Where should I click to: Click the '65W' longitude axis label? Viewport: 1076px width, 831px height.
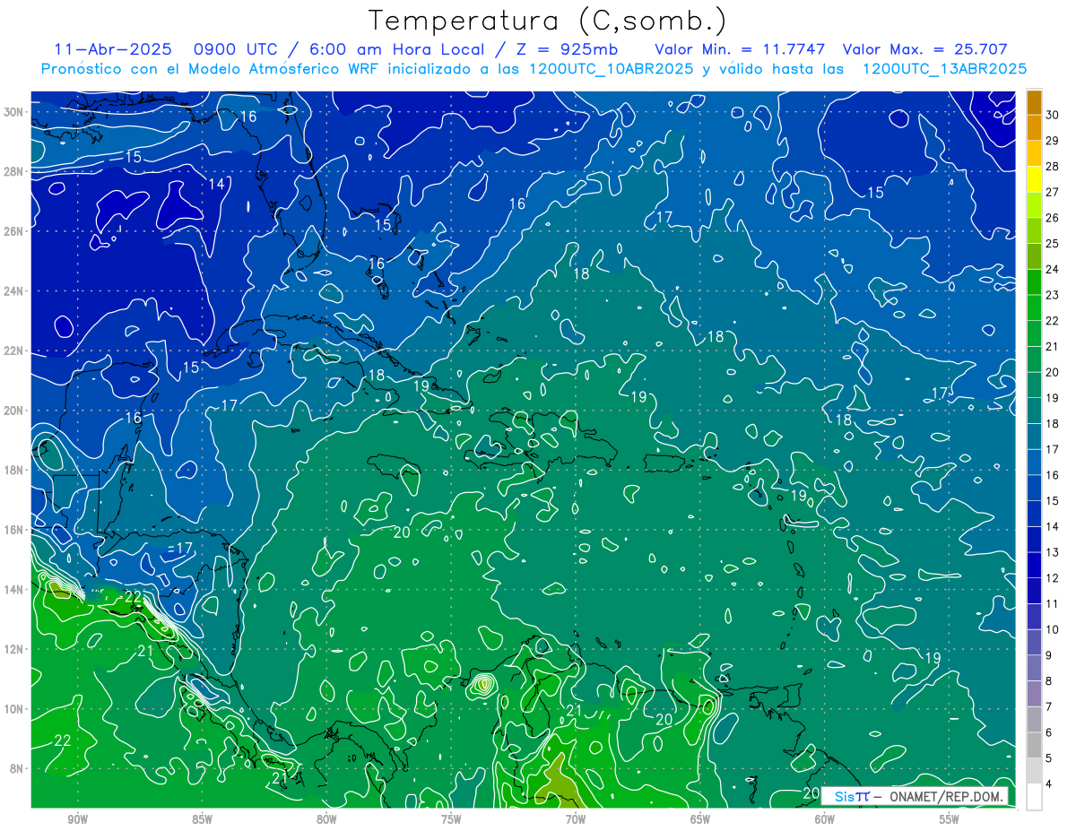click(700, 820)
